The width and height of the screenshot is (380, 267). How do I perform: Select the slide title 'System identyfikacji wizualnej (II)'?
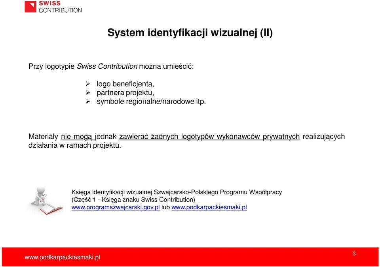[x=190, y=33]
